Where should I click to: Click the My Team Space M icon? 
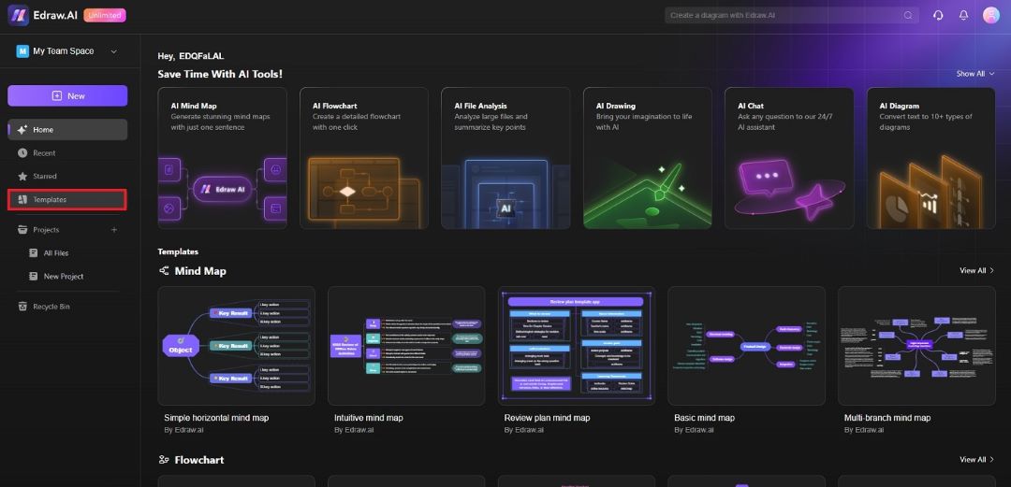tap(22, 50)
